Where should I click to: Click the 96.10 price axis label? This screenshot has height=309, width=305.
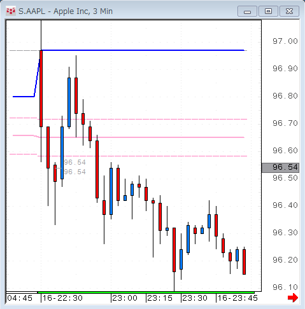coord(285,287)
